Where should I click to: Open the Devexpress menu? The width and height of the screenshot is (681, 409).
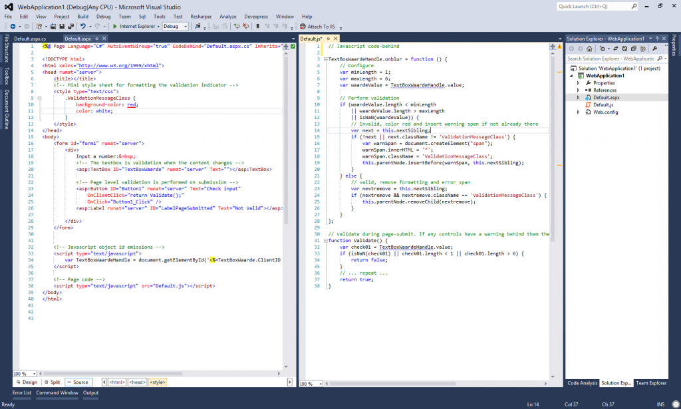pos(256,17)
